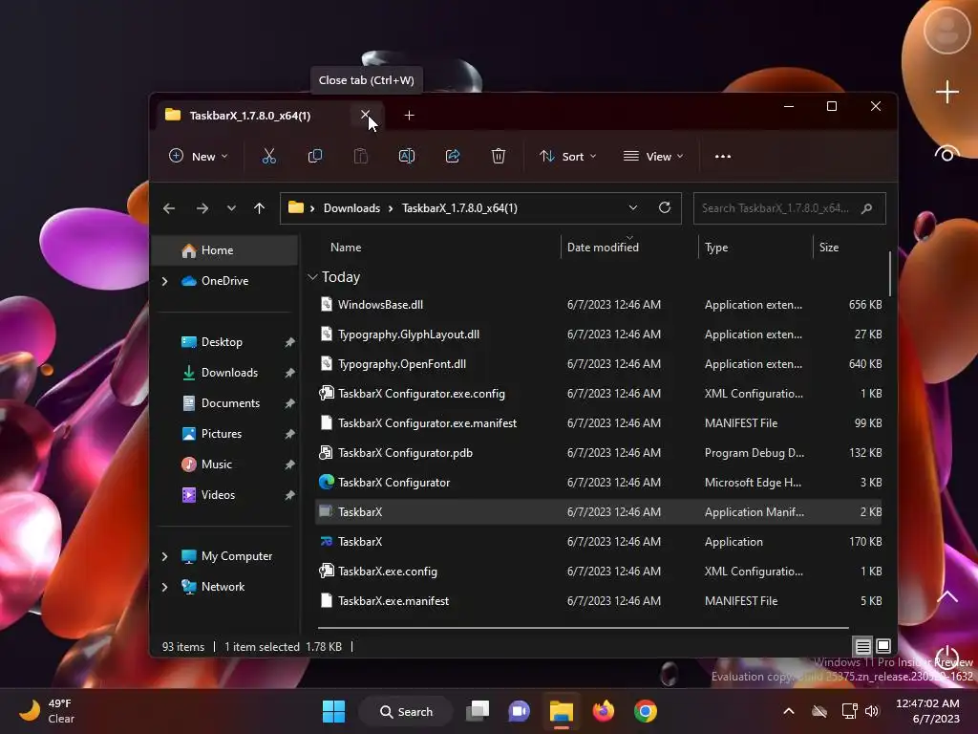Collapse the Today group
Screen dimensions: 978x734
pos(312,277)
